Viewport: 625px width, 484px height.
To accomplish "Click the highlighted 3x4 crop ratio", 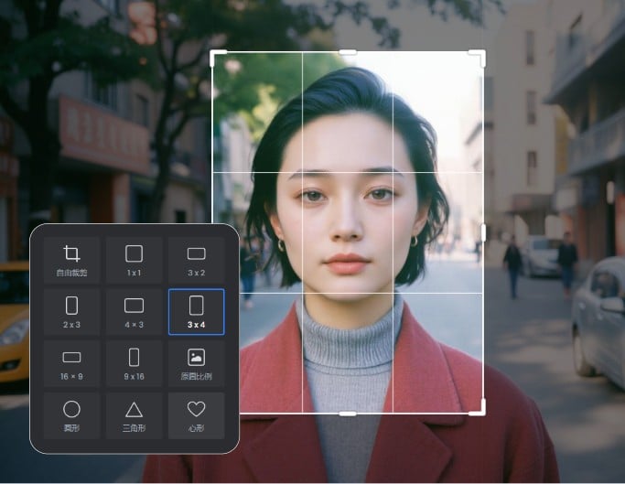I will (x=196, y=311).
